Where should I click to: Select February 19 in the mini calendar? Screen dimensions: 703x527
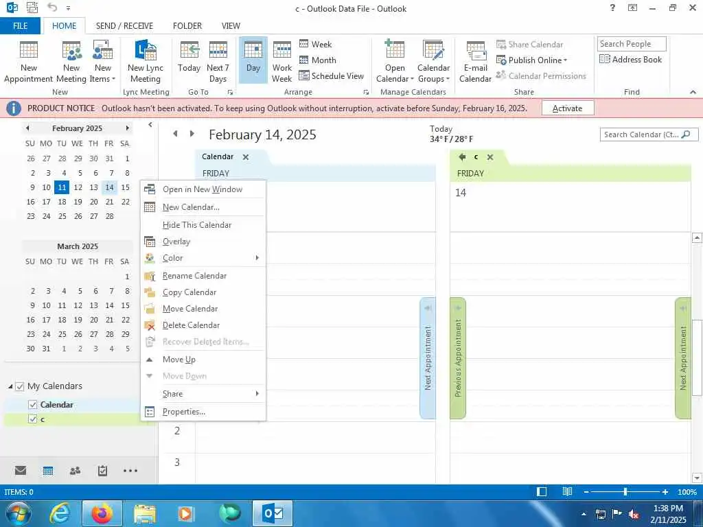tap(78, 202)
